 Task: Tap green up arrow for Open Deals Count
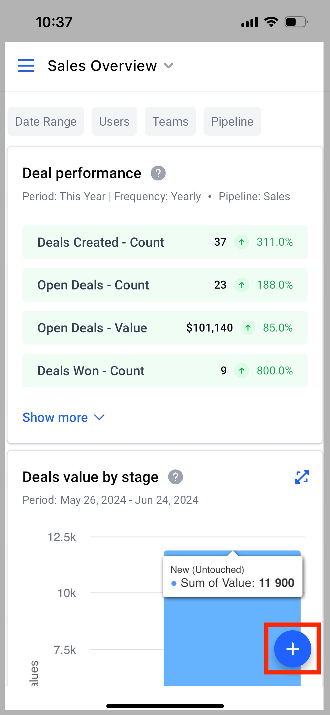coord(242,285)
